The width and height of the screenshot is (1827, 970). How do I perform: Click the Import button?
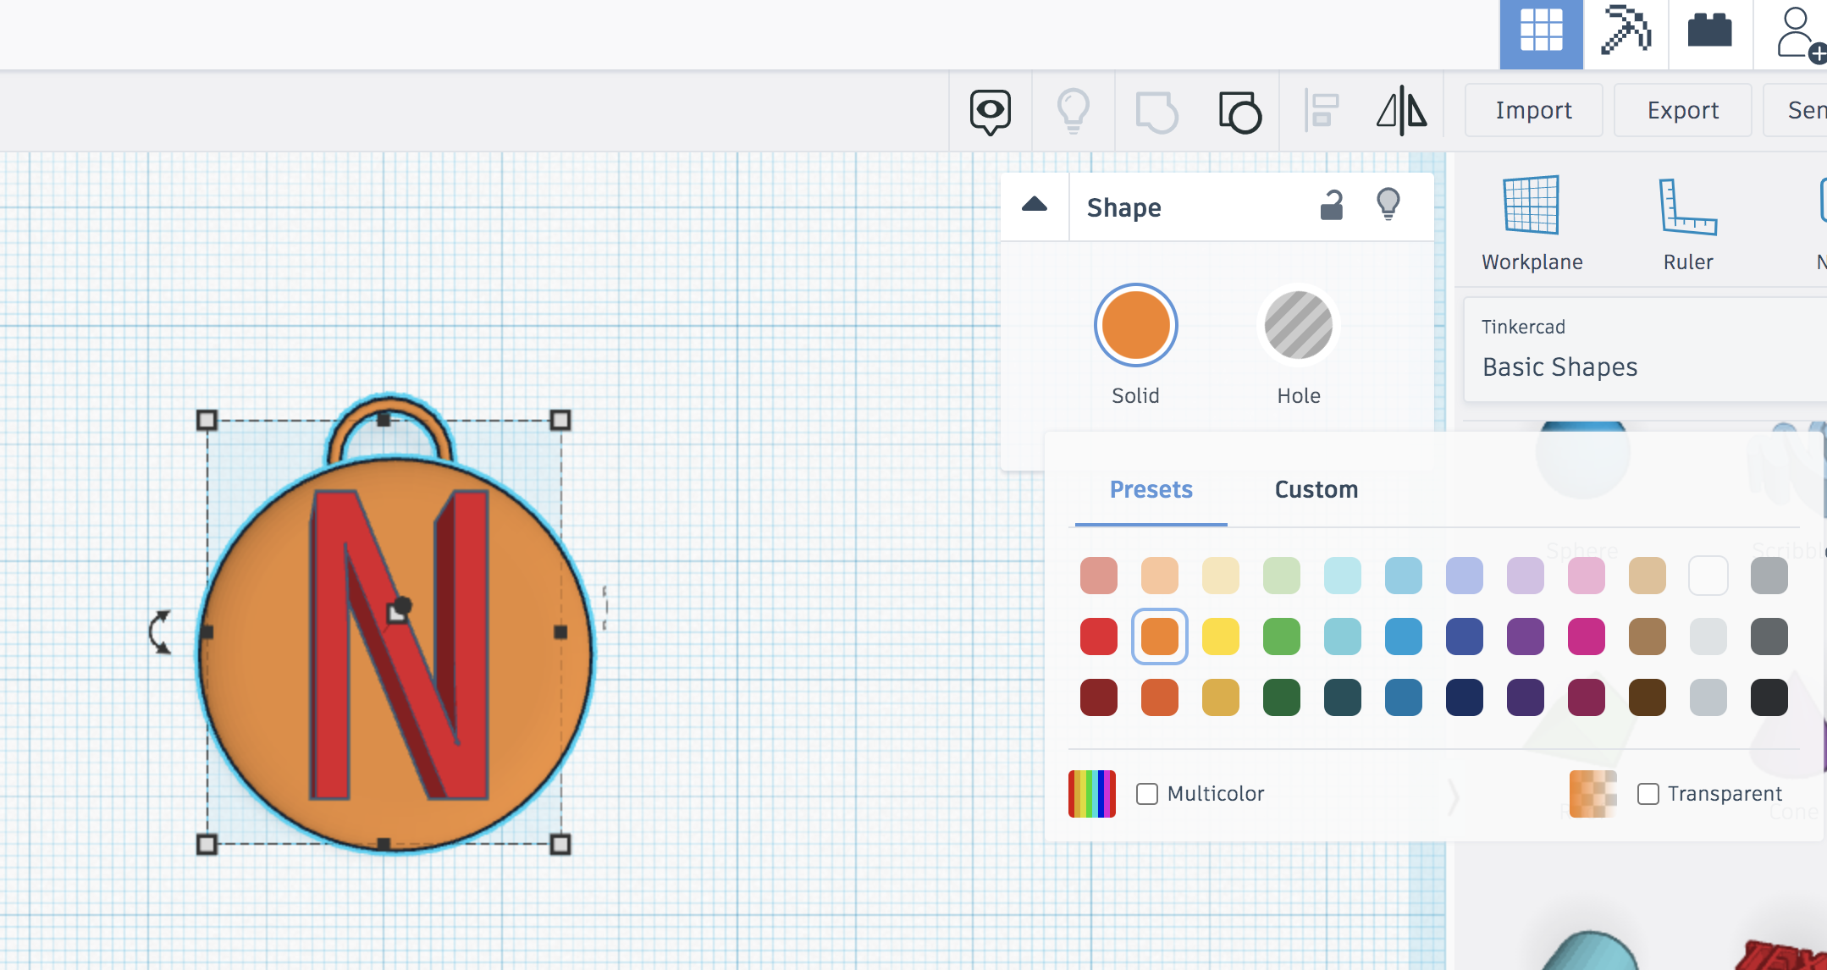1532,110
